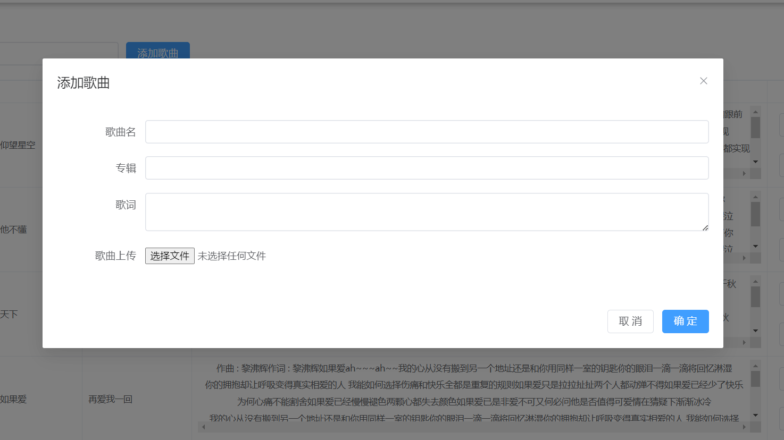Click scroll-down arrow in 如果爱 lyrics box

[755, 416]
